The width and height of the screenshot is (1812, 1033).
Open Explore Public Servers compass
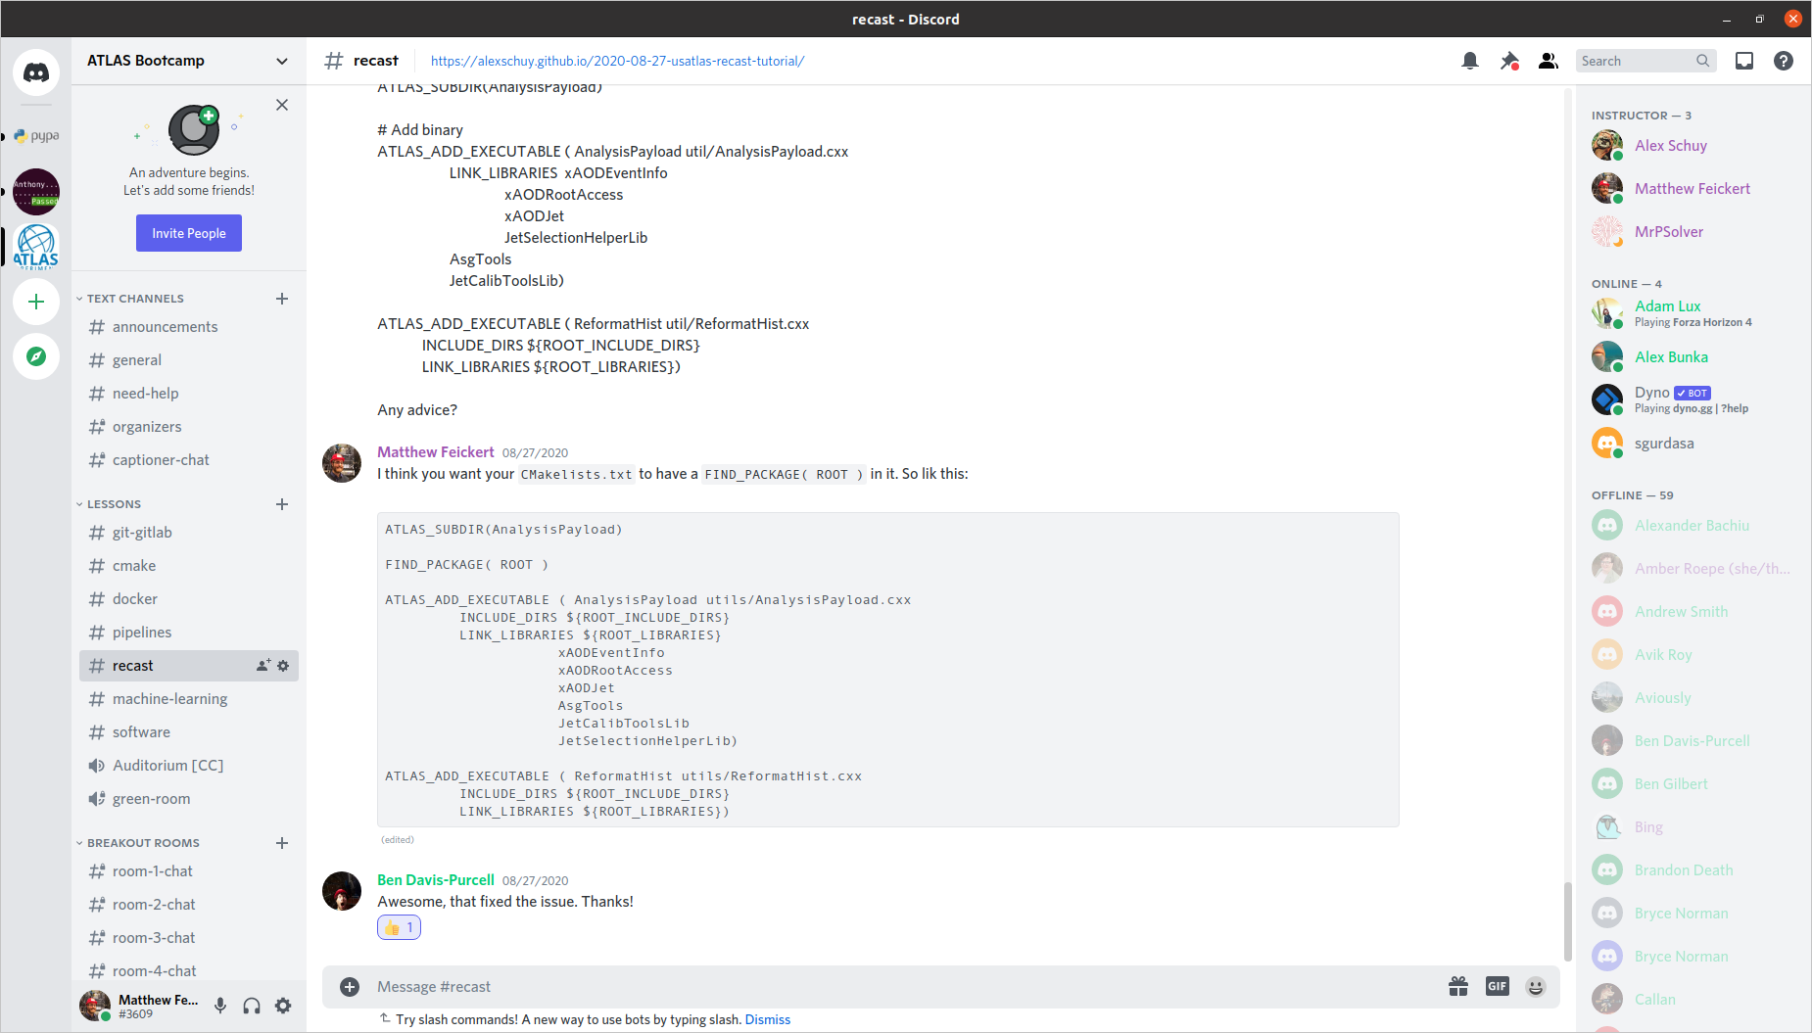click(36, 356)
